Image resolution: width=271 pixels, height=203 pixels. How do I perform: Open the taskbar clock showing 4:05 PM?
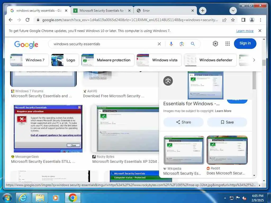point(258,198)
